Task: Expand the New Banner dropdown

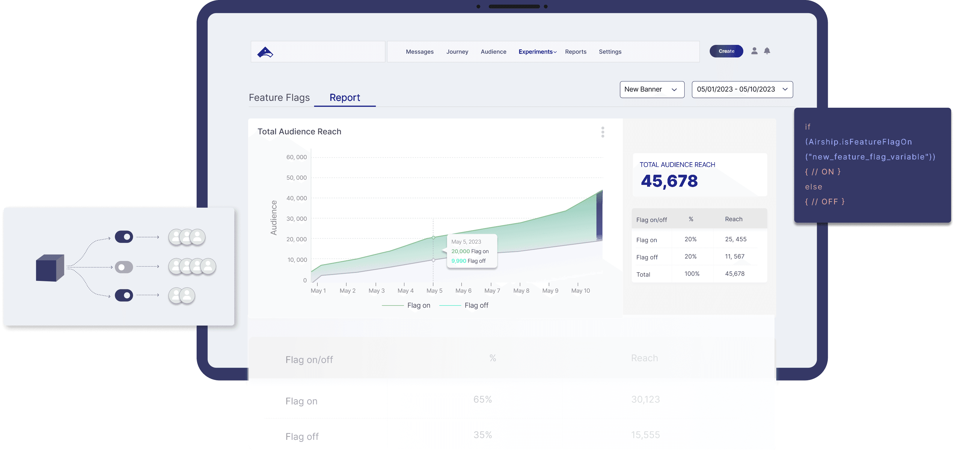Action: pyautogui.click(x=652, y=89)
